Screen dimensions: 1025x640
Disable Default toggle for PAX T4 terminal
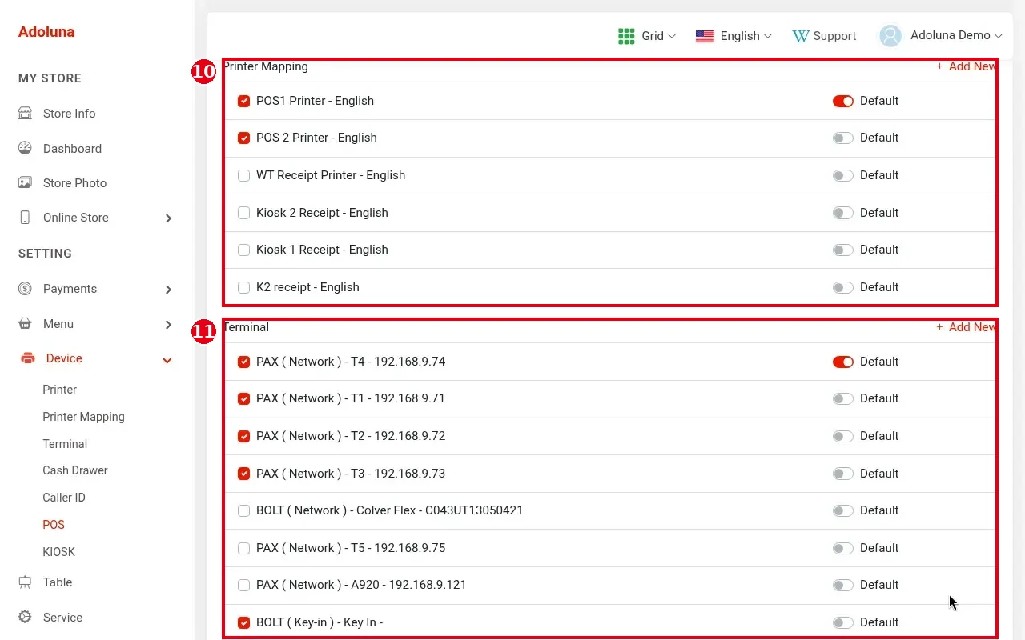point(843,362)
